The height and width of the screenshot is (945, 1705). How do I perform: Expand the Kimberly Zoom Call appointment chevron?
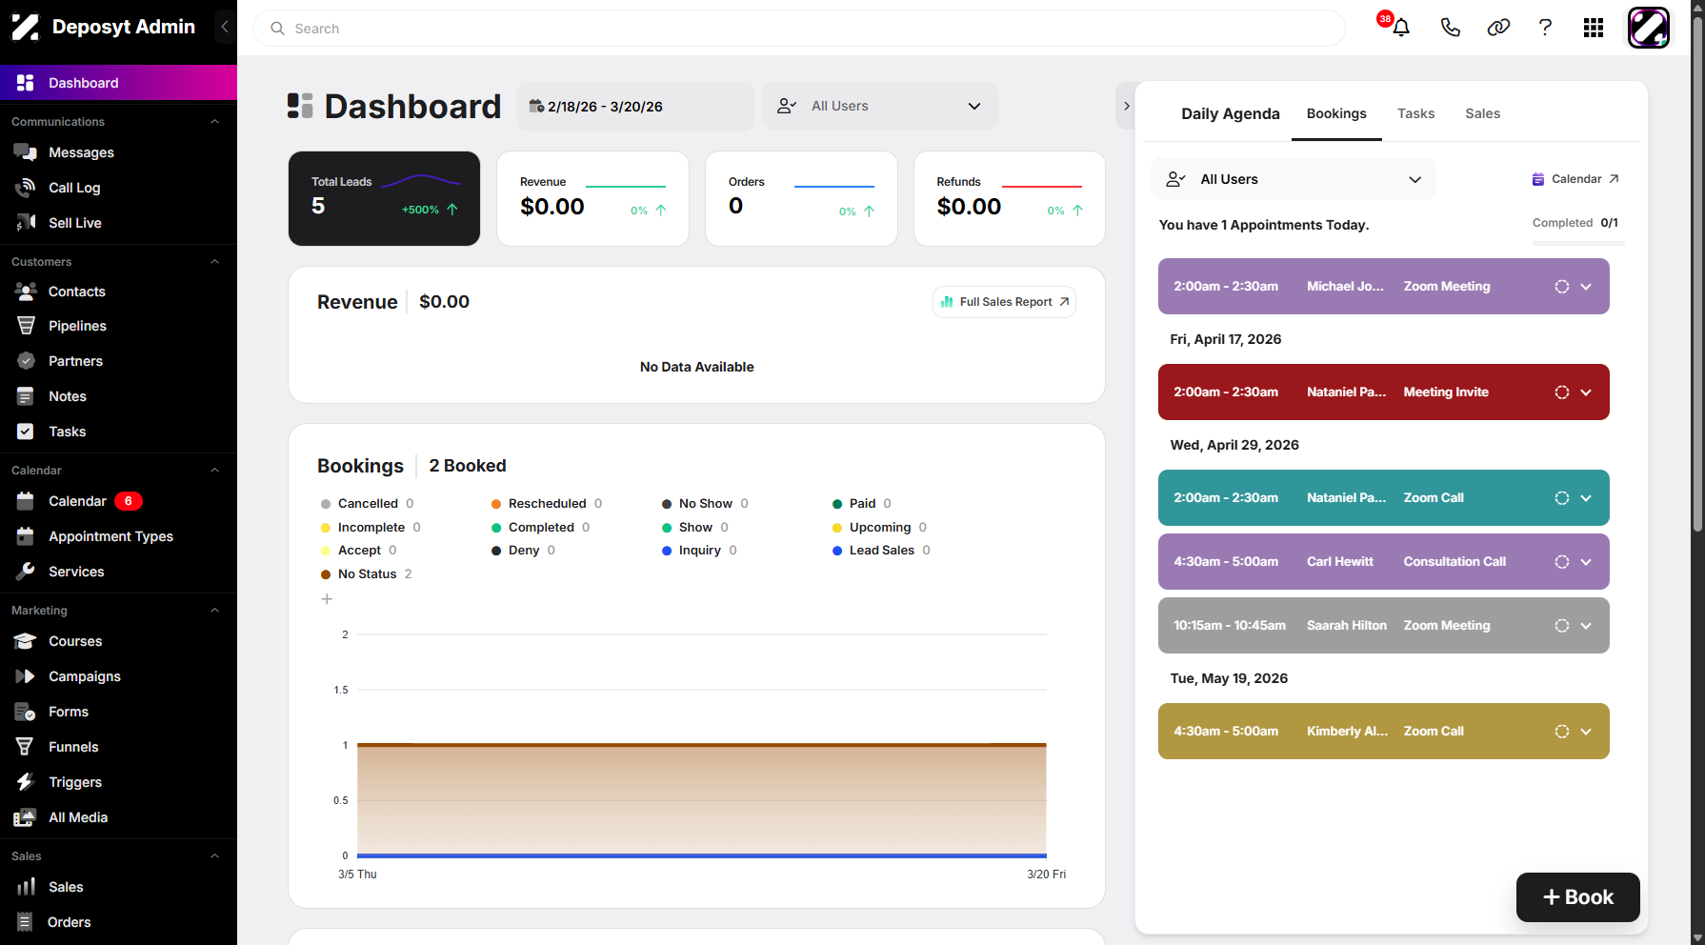1586,732
